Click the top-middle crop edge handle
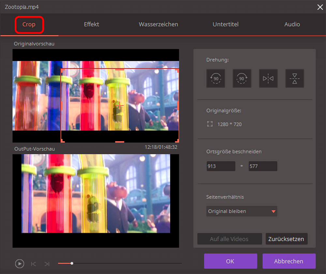This screenshot has width=326, height=274. (120, 70)
